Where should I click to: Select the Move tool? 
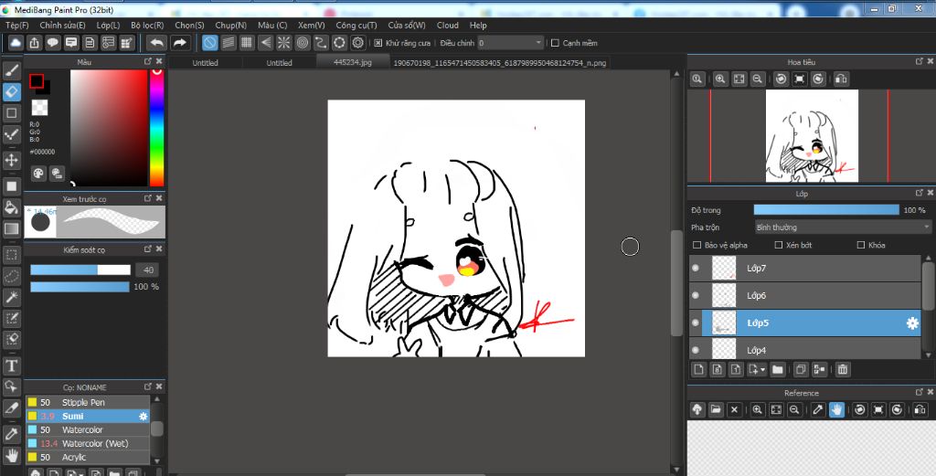[11, 160]
